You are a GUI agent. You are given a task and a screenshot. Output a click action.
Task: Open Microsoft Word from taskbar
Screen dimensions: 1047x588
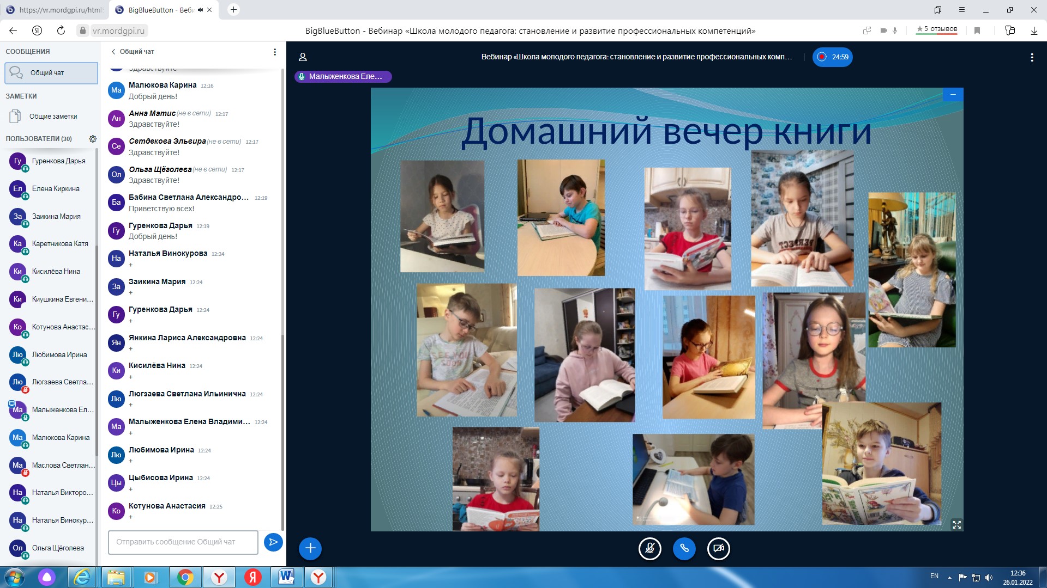[x=286, y=577]
